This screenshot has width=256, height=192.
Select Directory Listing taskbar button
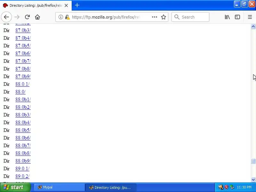pyautogui.click(x=111, y=187)
